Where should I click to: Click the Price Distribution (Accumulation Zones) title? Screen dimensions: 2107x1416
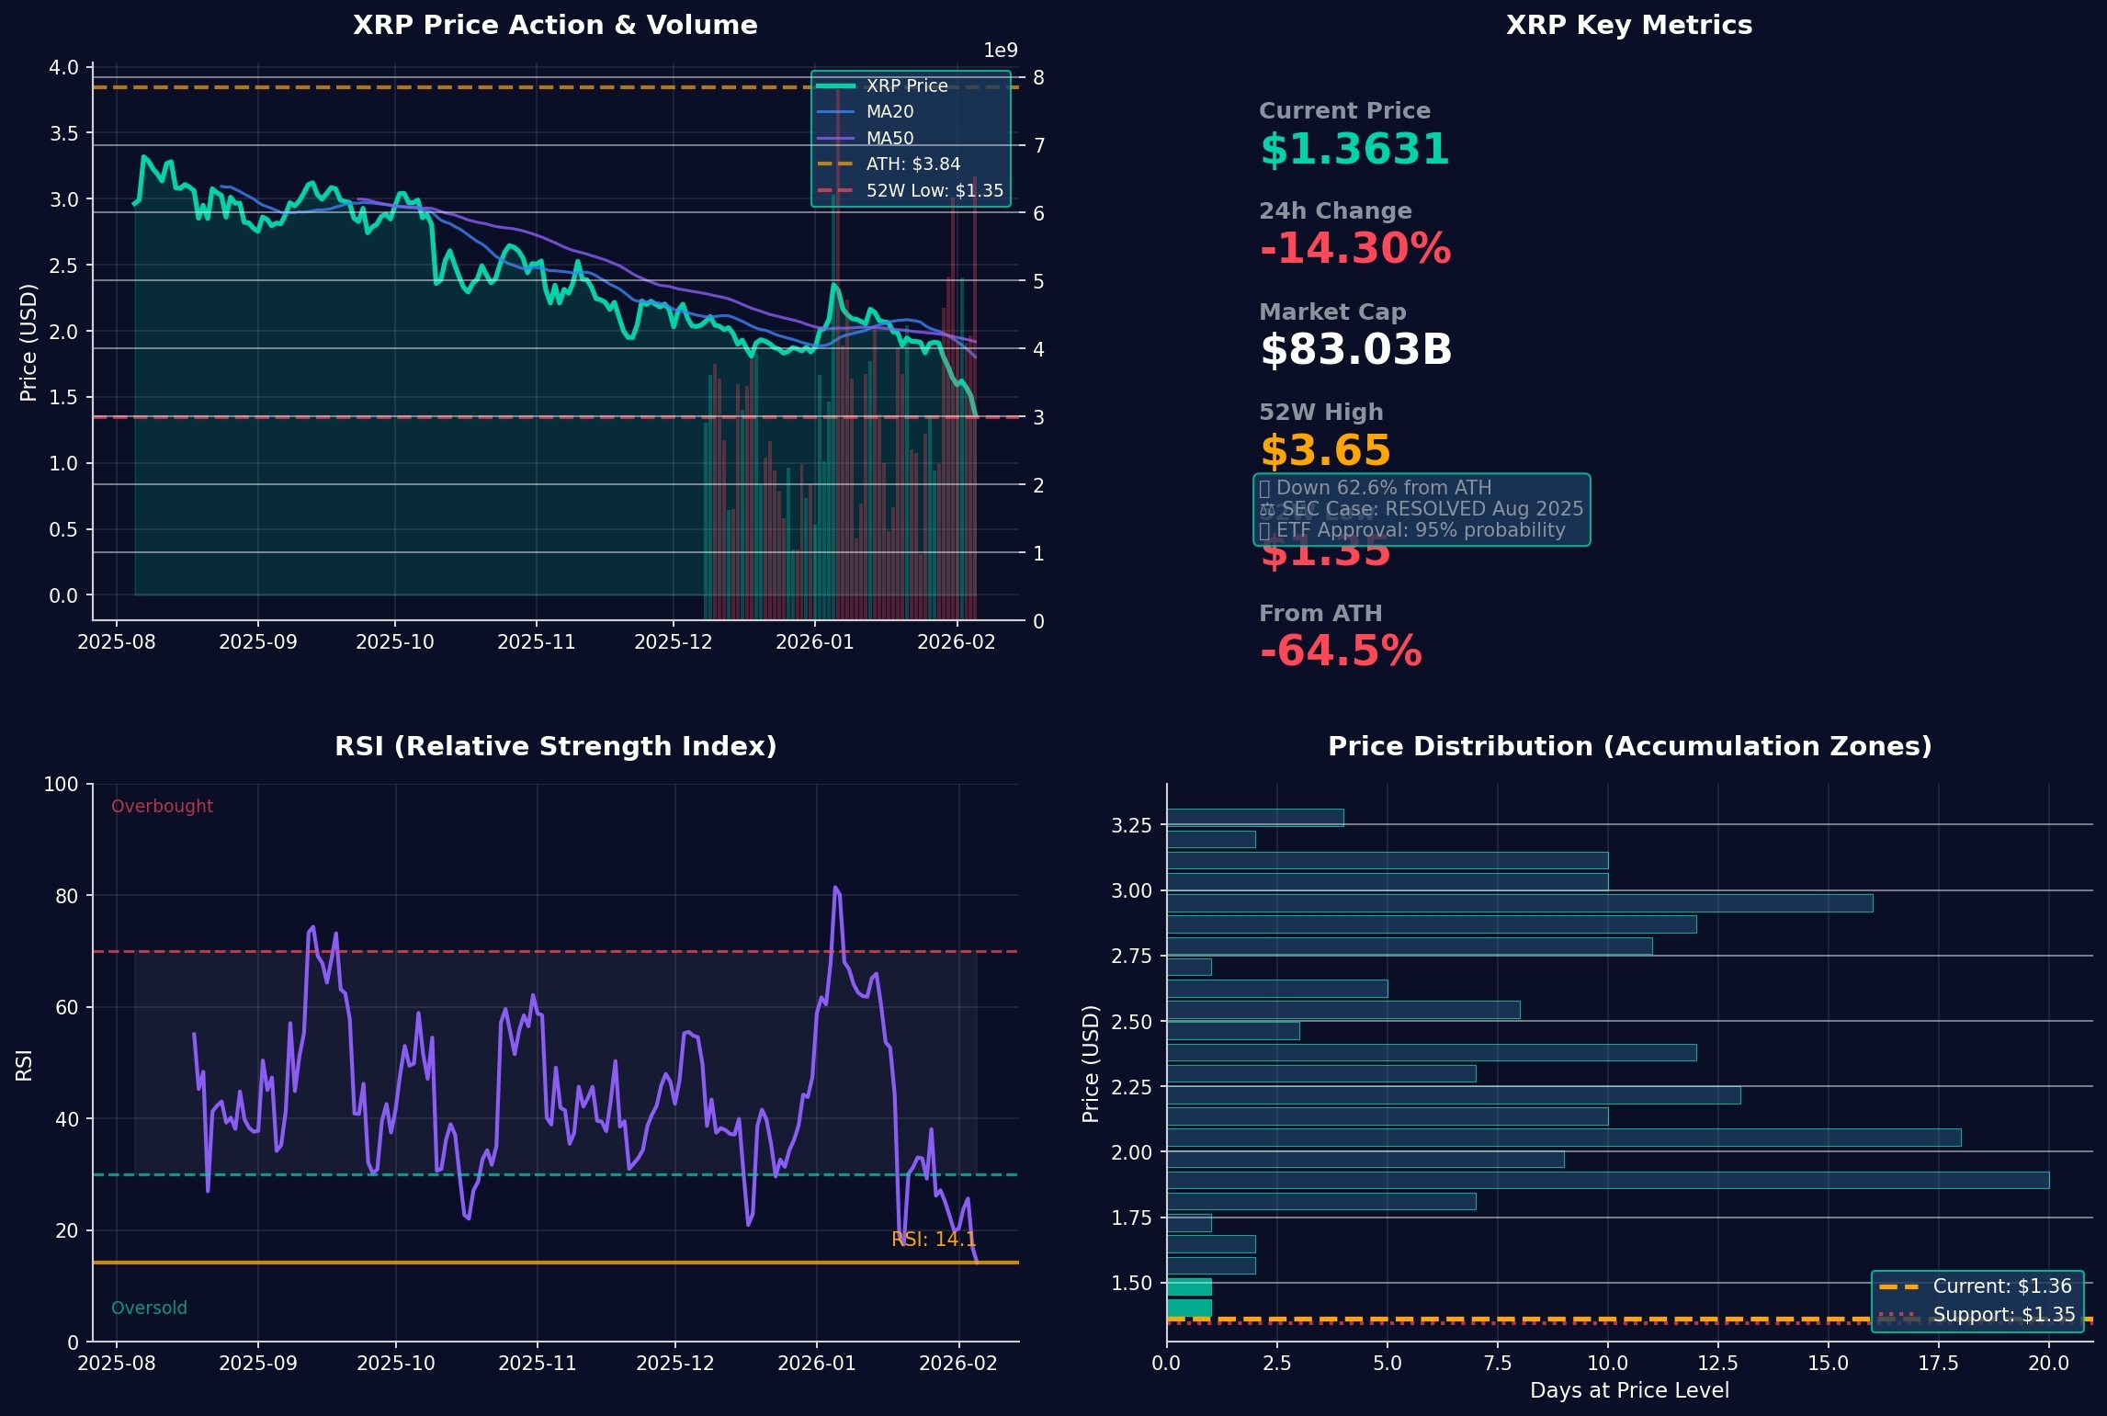coord(1629,746)
